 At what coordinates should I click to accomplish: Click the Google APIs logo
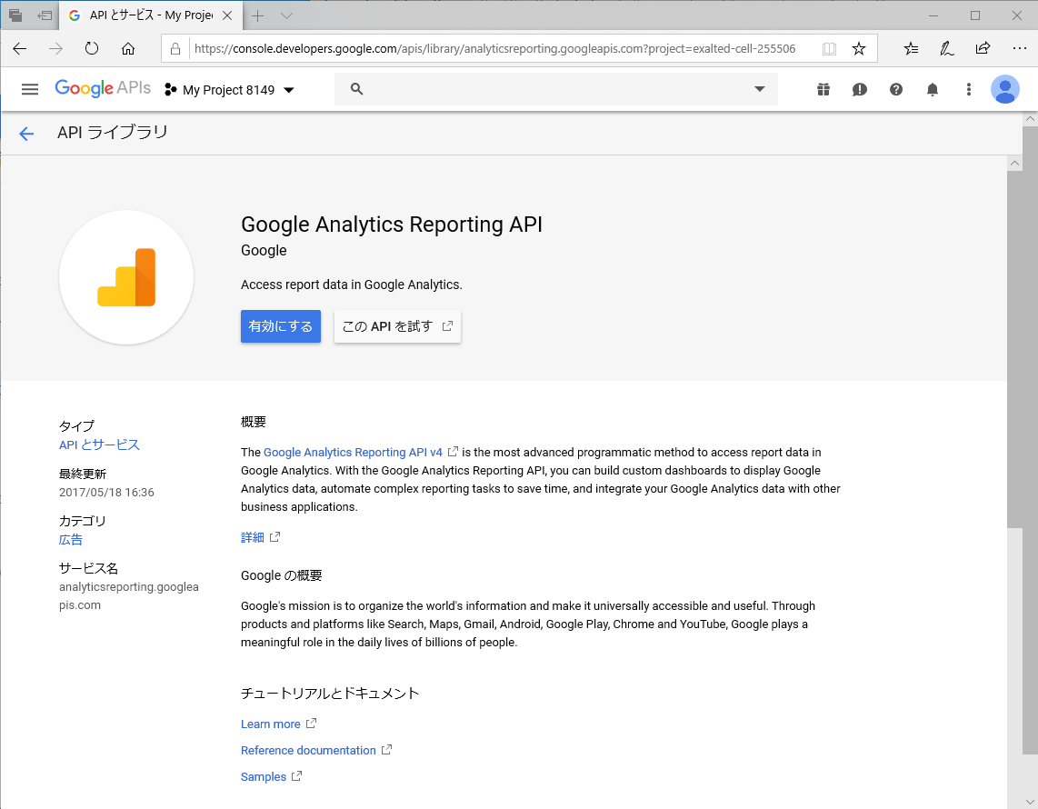[x=103, y=89]
